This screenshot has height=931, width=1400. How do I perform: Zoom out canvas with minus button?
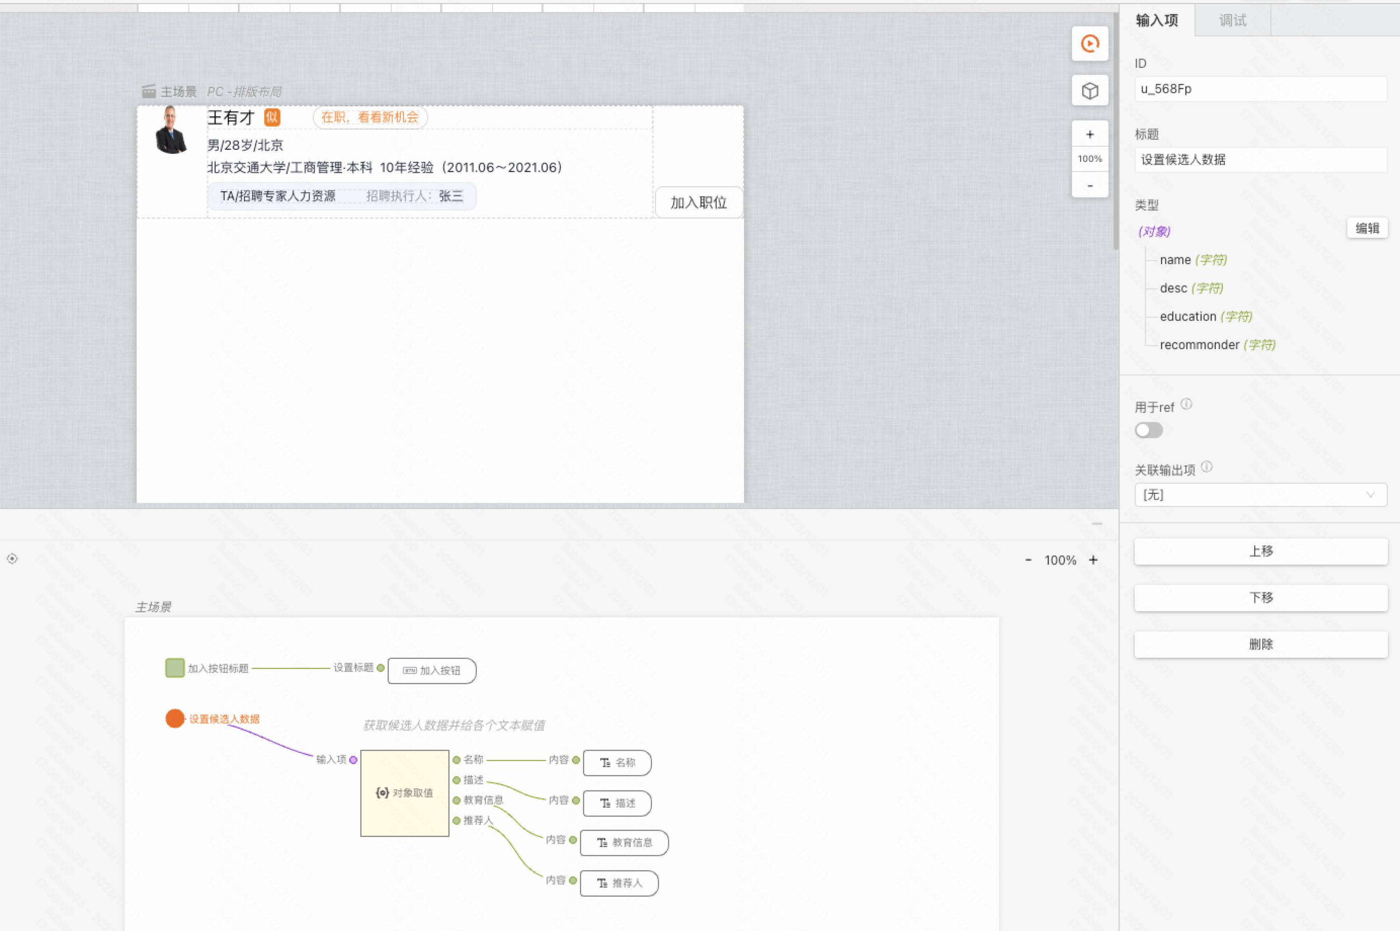coord(1089,186)
